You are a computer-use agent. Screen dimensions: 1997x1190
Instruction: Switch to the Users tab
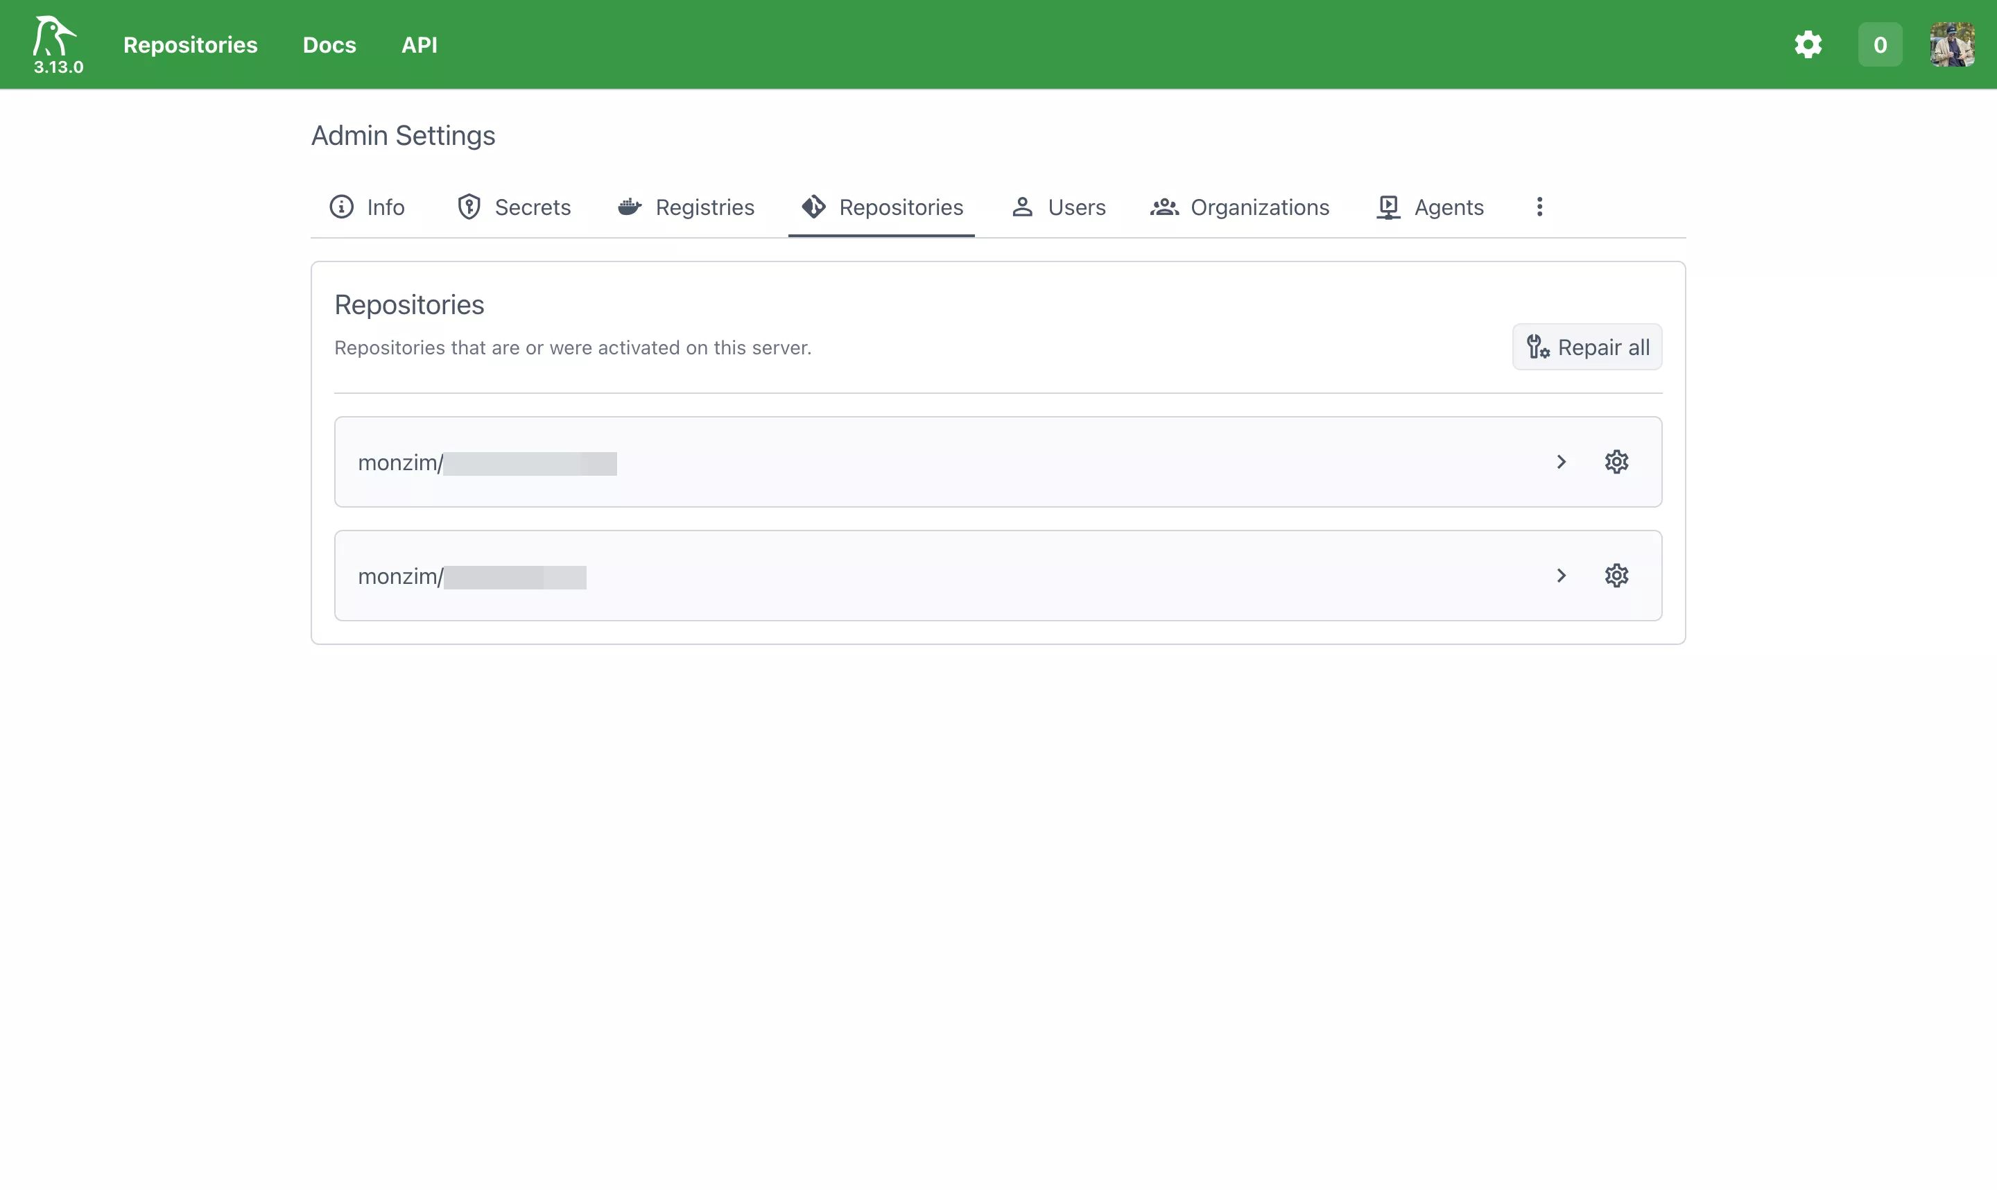[1058, 207]
